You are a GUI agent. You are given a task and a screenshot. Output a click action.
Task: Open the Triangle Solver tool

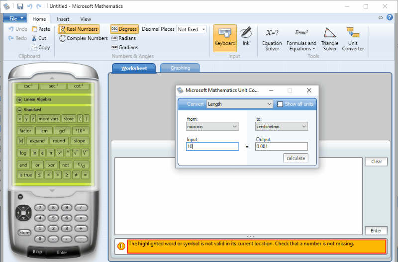click(x=329, y=39)
